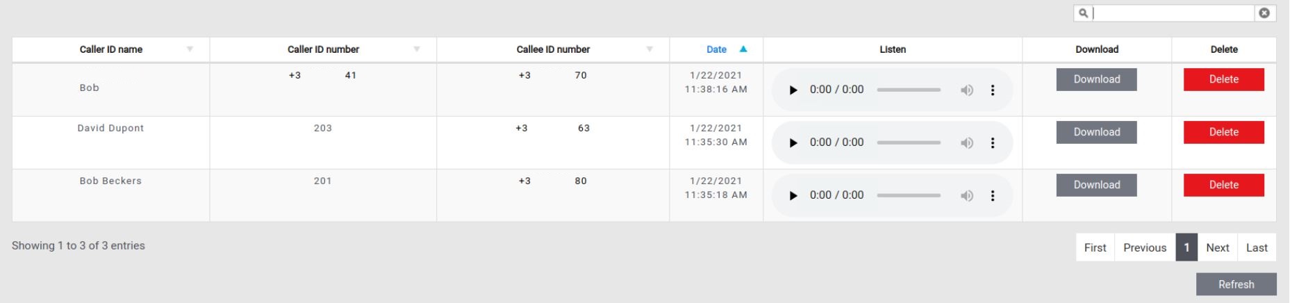
Task: Open Caller ID number column filter arrow
Action: [417, 49]
